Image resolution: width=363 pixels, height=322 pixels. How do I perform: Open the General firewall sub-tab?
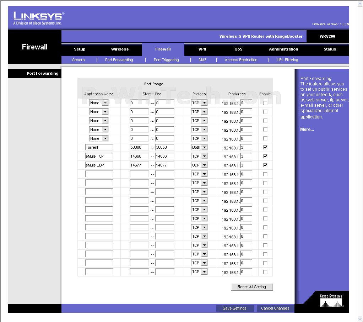coord(79,60)
